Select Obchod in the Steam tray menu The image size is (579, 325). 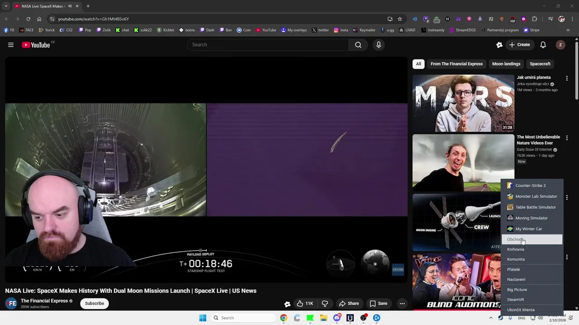coord(532,239)
